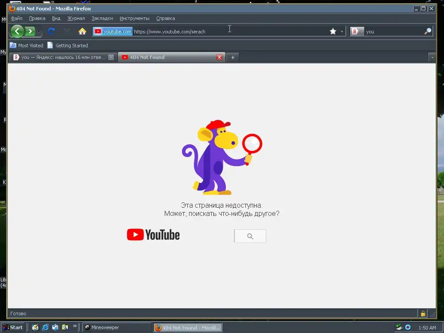Image resolution: width=444 pixels, height=333 pixels.
Task: Open the Windows Start menu
Action: tap(12, 327)
